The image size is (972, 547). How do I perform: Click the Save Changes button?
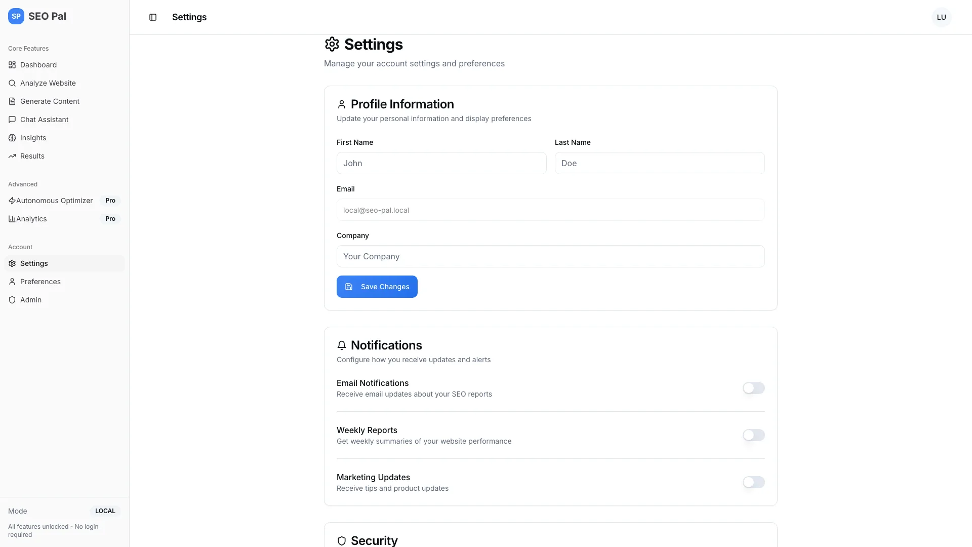pos(377,287)
